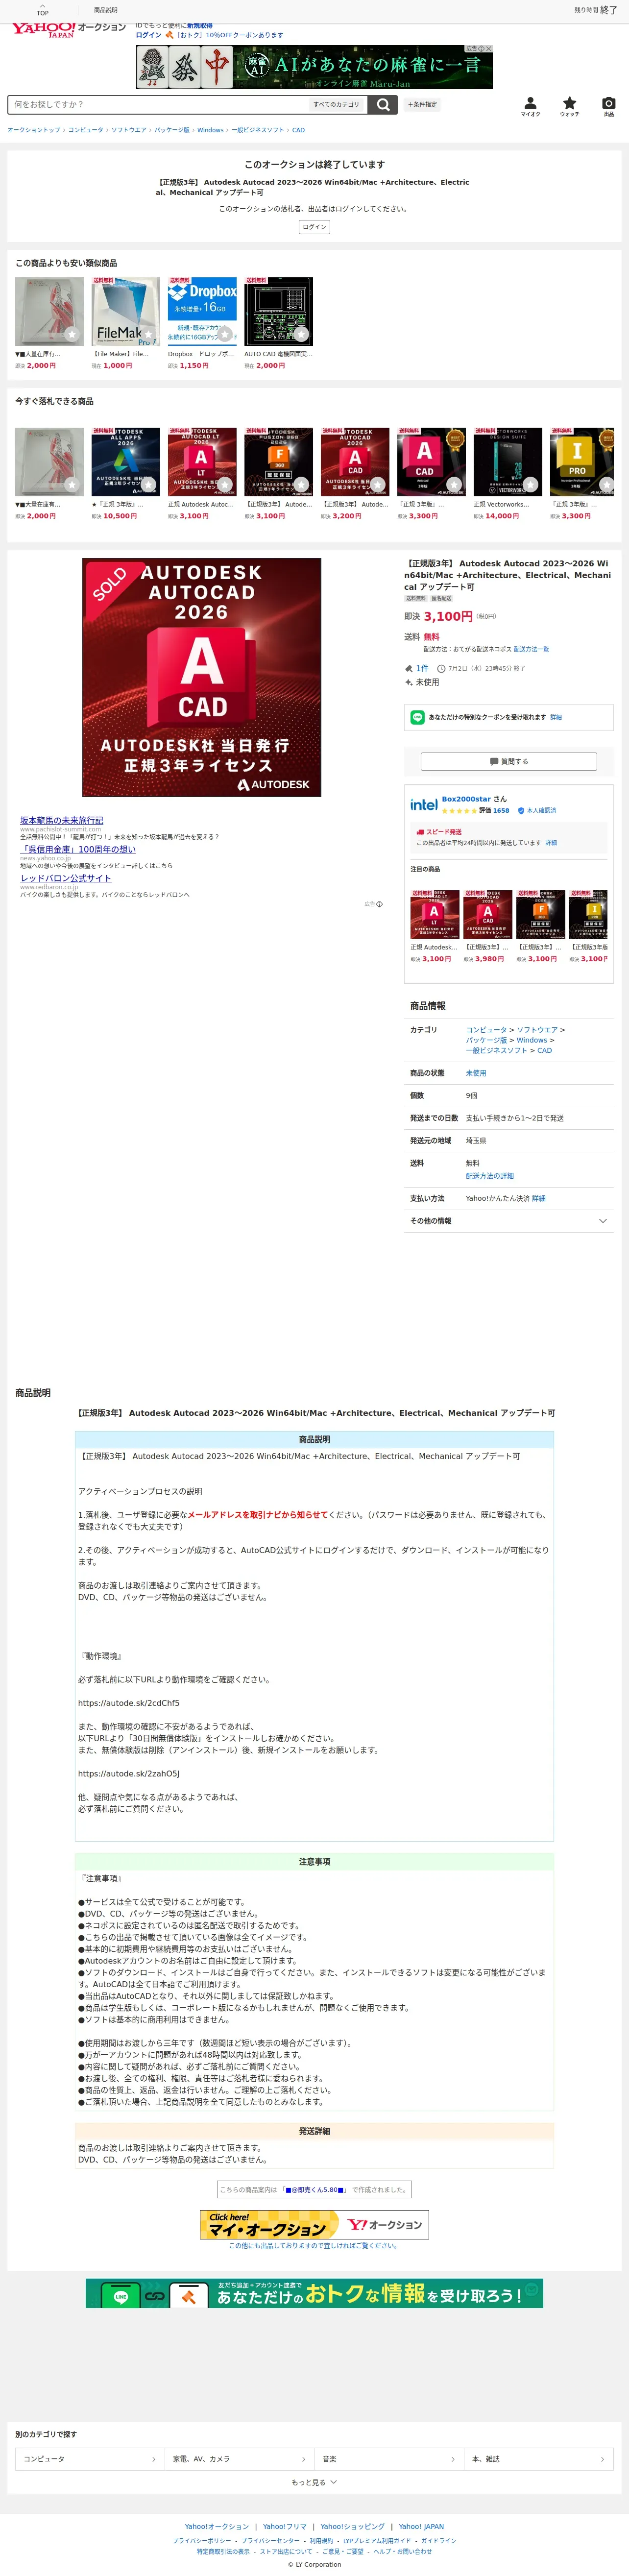Open the Yahoo!かんたん決済 詳細 link
The height and width of the screenshot is (2576, 629).
[539, 1198]
